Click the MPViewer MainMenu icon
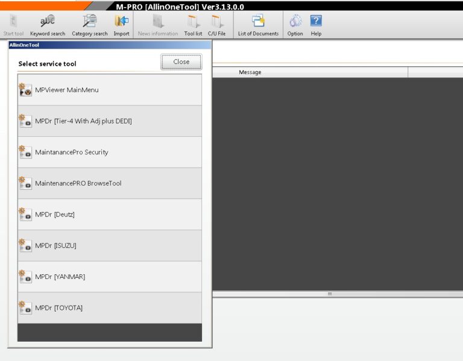463x361 pixels. [x=25, y=90]
